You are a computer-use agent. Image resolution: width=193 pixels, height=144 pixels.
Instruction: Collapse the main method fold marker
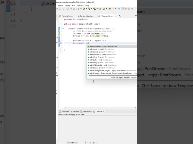coord(63,28)
